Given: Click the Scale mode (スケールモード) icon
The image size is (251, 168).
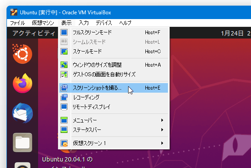Looking at the screenshot, I should (64, 52).
